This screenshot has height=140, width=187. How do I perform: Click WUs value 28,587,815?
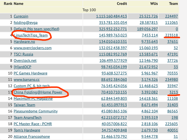click(x=149, y=23)
